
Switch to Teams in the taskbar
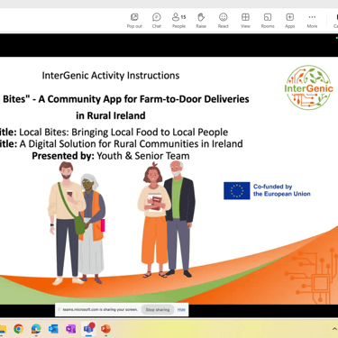pyautogui.click(x=88, y=329)
